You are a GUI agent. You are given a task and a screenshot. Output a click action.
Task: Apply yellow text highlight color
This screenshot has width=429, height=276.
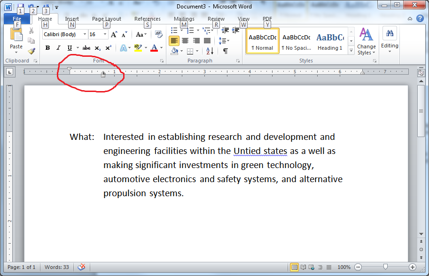tap(138, 48)
